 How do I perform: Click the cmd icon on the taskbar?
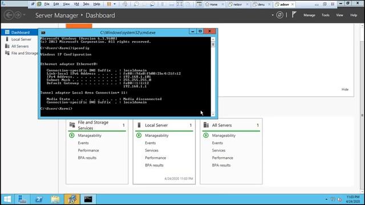[x=88, y=199]
